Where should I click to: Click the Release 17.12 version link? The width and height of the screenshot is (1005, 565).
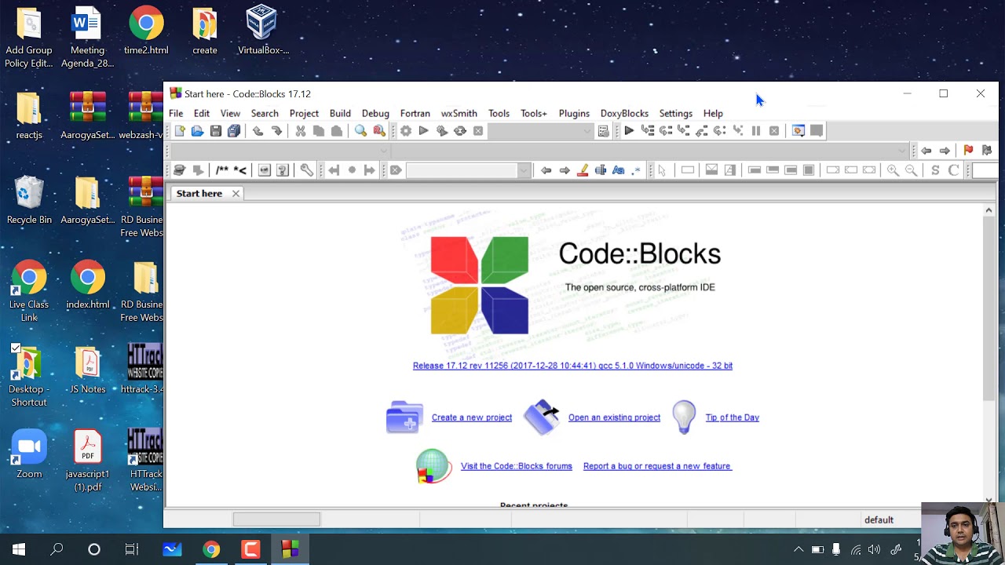[572, 366]
